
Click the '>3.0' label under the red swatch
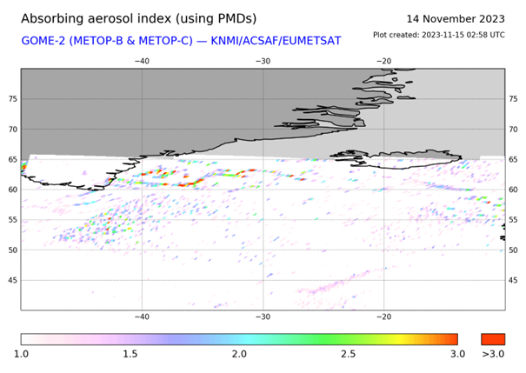click(x=492, y=354)
